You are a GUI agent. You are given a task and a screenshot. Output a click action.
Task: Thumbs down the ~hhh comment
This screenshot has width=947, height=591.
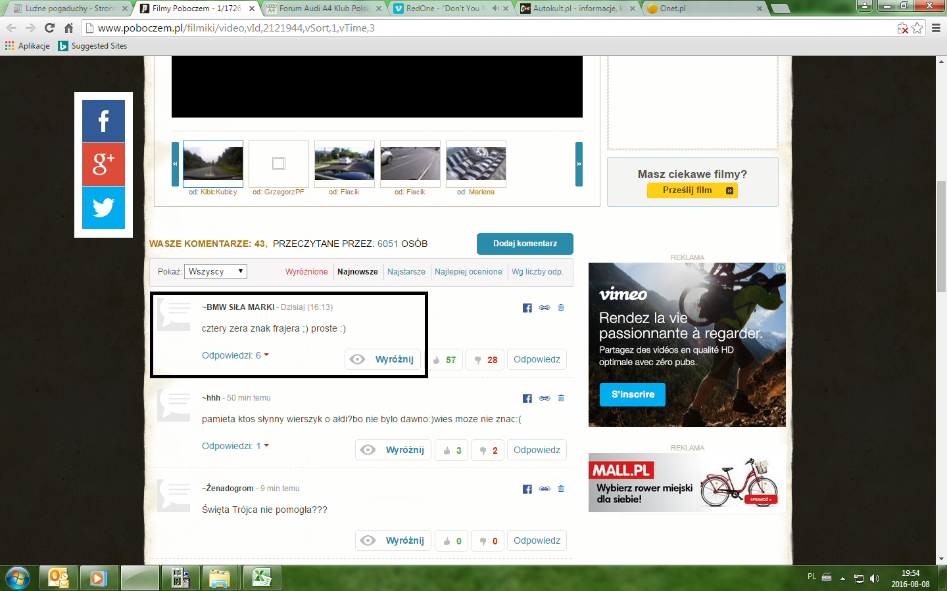coord(489,450)
